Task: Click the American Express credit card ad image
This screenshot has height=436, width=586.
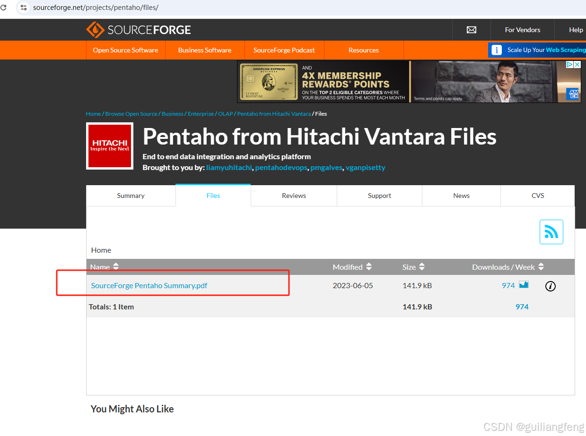Action: [x=269, y=82]
